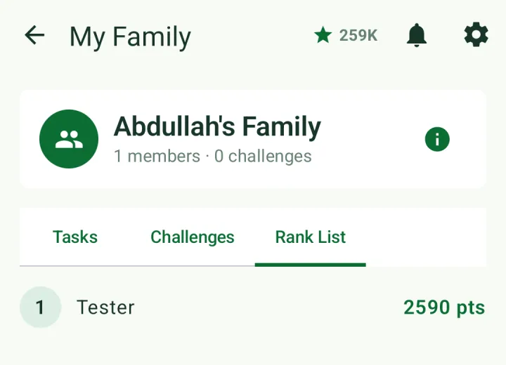Tap the rank 1 badge circle
Screen dimensions: 506x365
click(x=40, y=307)
